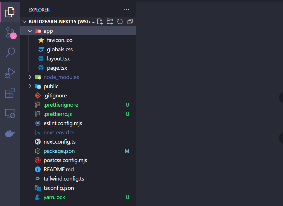
Task: Open the modified package.json file
Action: [x=59, y=151]
